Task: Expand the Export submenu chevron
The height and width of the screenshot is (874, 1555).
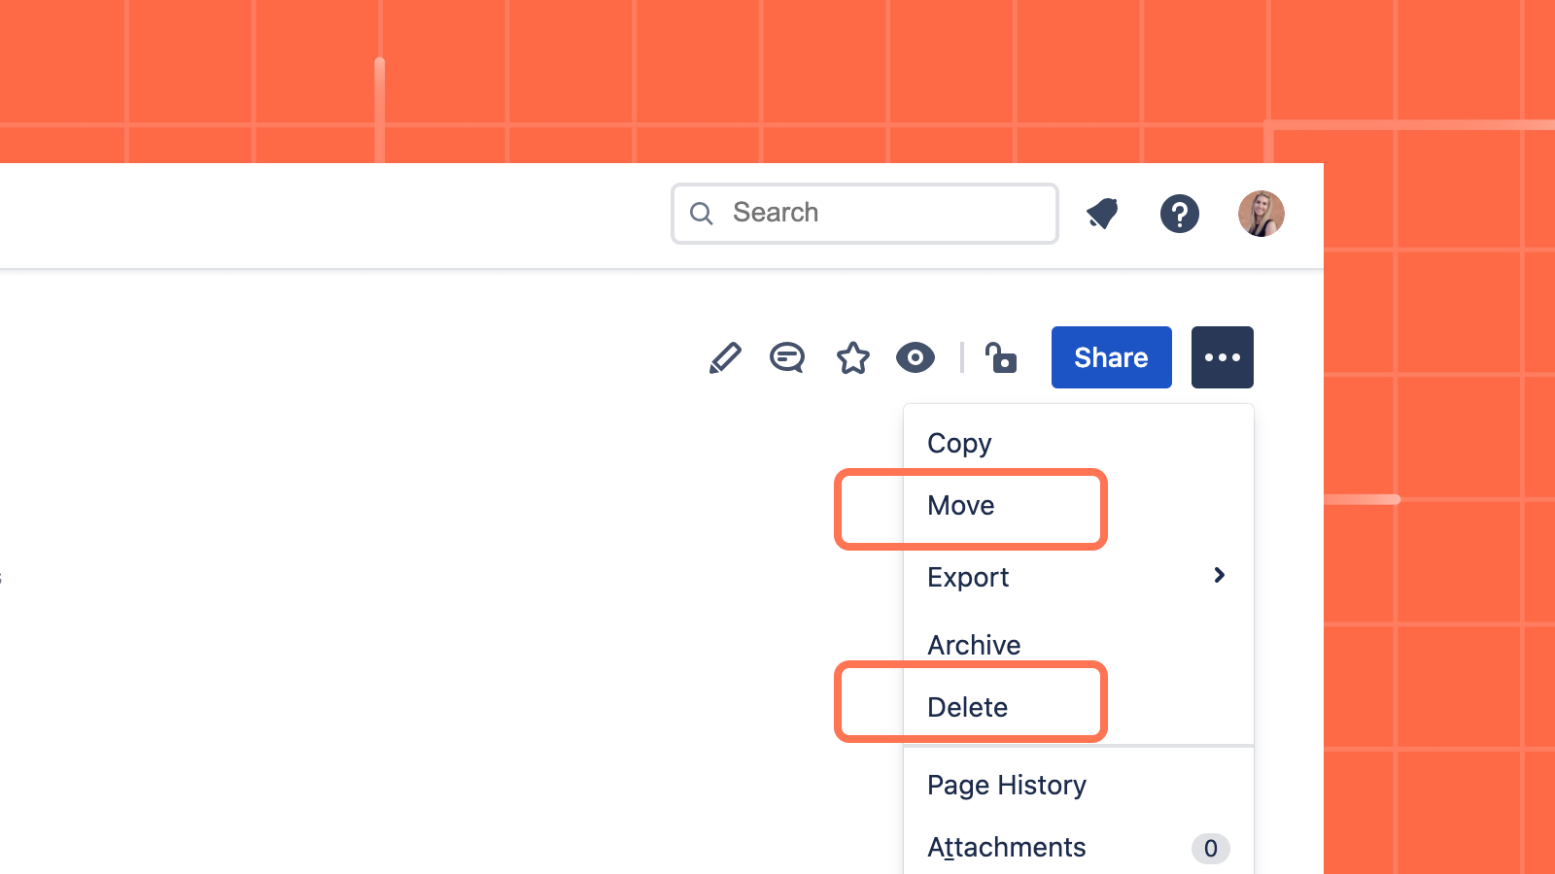Action: [1220, 576]
